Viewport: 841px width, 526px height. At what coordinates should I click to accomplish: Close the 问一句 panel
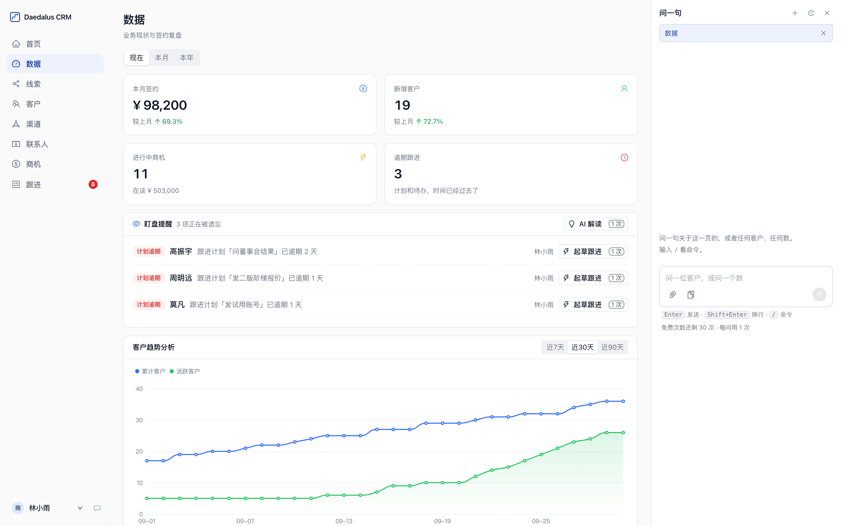pos(827,13)
